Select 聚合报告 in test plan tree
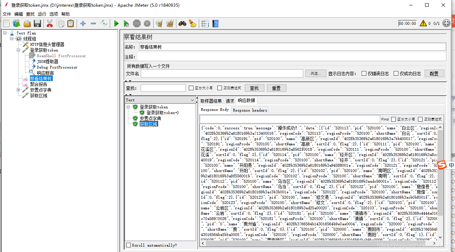This screenshot has width=455, height=252. click(x=38, y=84)
